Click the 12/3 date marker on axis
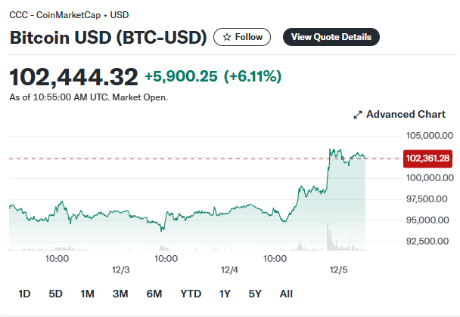This screenshot has height=317, width=460. [x=120, y=270]
